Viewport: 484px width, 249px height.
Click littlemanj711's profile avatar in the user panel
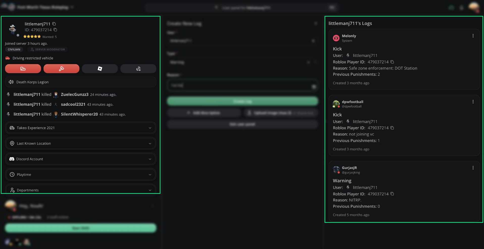[x=13, y=29]
